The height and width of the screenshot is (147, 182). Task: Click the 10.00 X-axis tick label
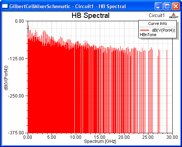click(76, 137)
